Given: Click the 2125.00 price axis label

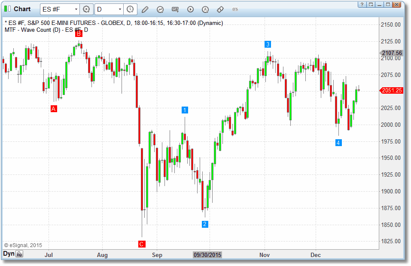Looking at the screenshot, I should (391, 41).
